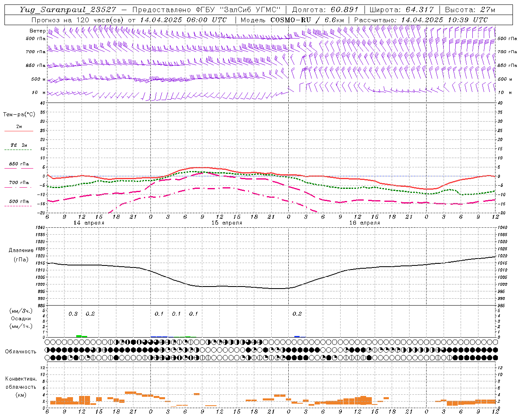Image resolution: width=519 pixels, height=415 pixels.
Task: Click the 700 гПа temperature legend entry
Action: click(19, 183)
